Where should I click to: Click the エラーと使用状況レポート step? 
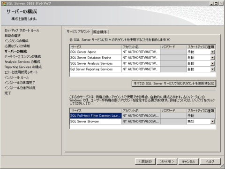point(21,72)
